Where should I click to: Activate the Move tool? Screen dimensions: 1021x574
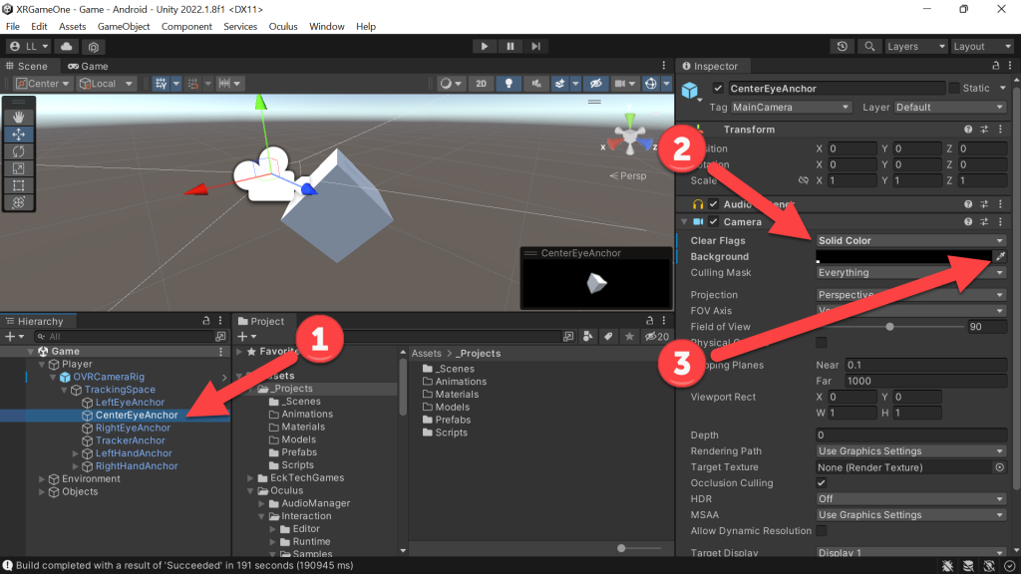point(18,135)
